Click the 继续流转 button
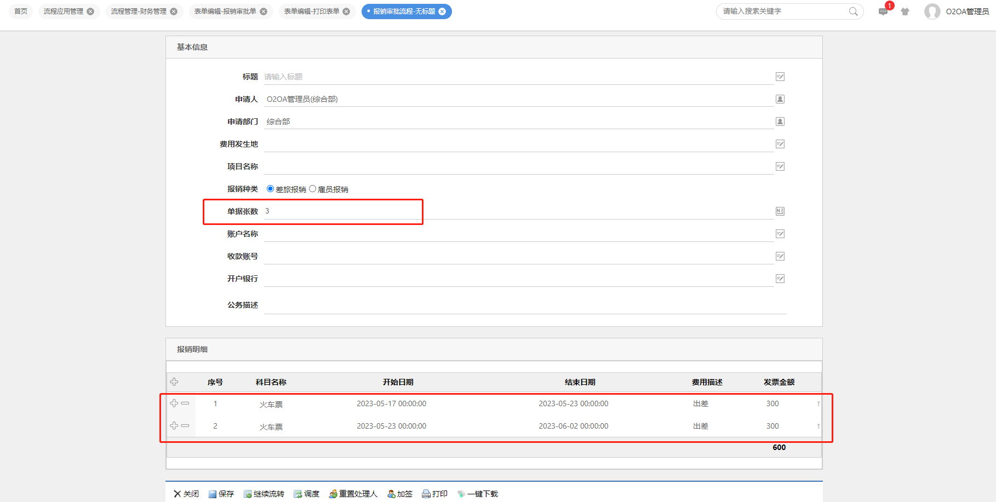The height and width of the screenshot is (502, 996). pyautogui.click(x=264, y=494)
